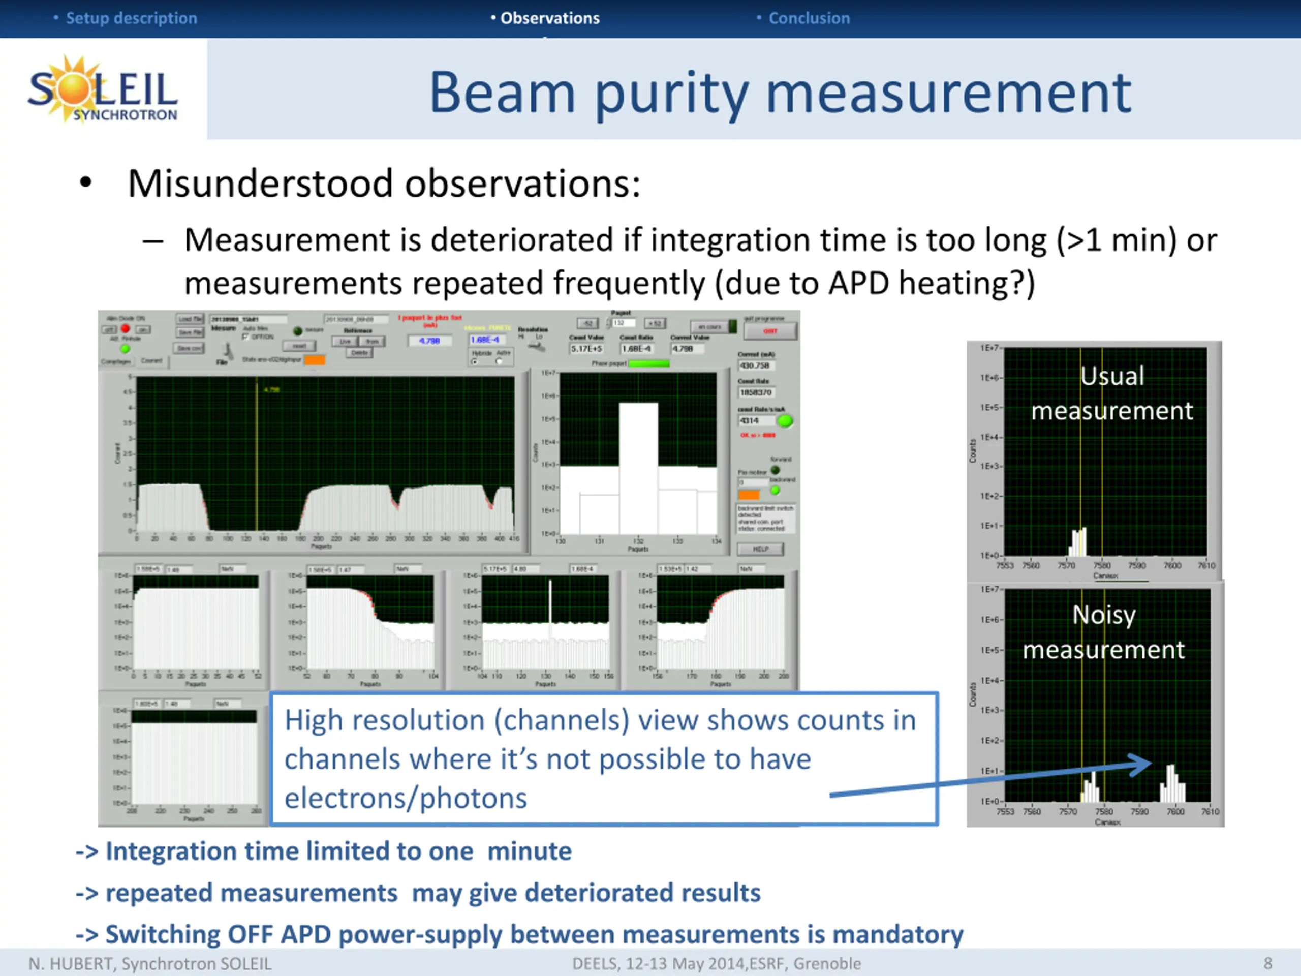Select the Hybride radio button
The width and height of the screenshot is (1301, 976).
[475, 362]
